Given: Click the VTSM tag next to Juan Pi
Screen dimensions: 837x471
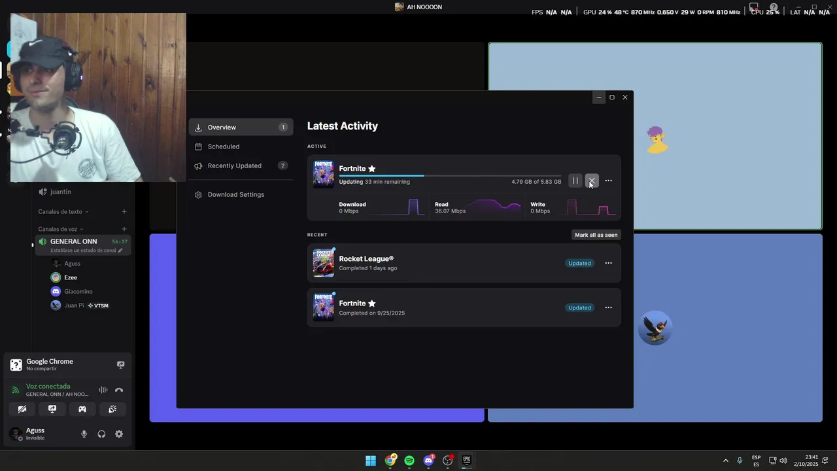Looking at the screenshot, I should [98, 305].
